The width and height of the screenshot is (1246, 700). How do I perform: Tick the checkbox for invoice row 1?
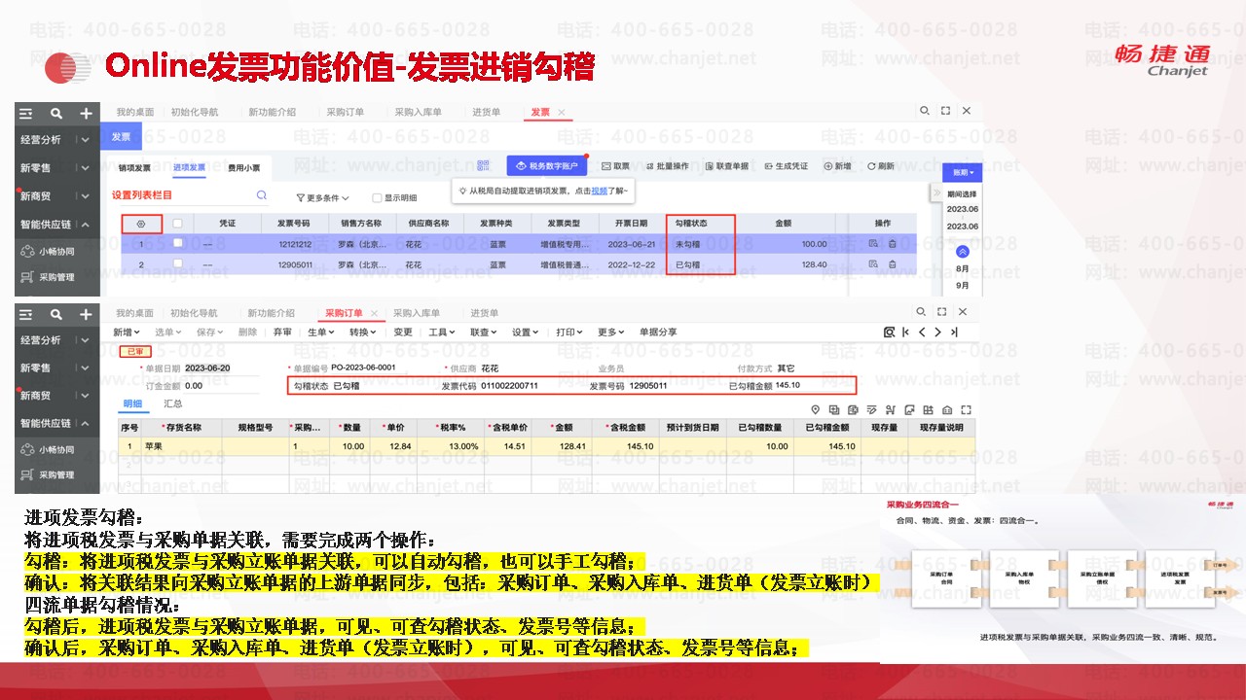(x=177, y=244)
